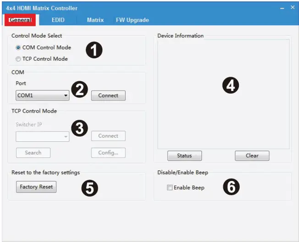Switch to the FW Upgrade tab

click(133, 20)
